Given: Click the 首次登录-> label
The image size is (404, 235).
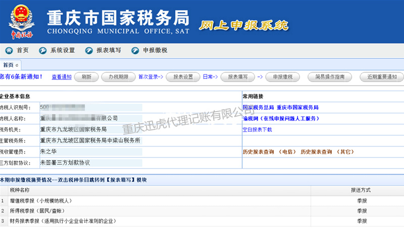Looking at the screenshot, I should [150, 77].
